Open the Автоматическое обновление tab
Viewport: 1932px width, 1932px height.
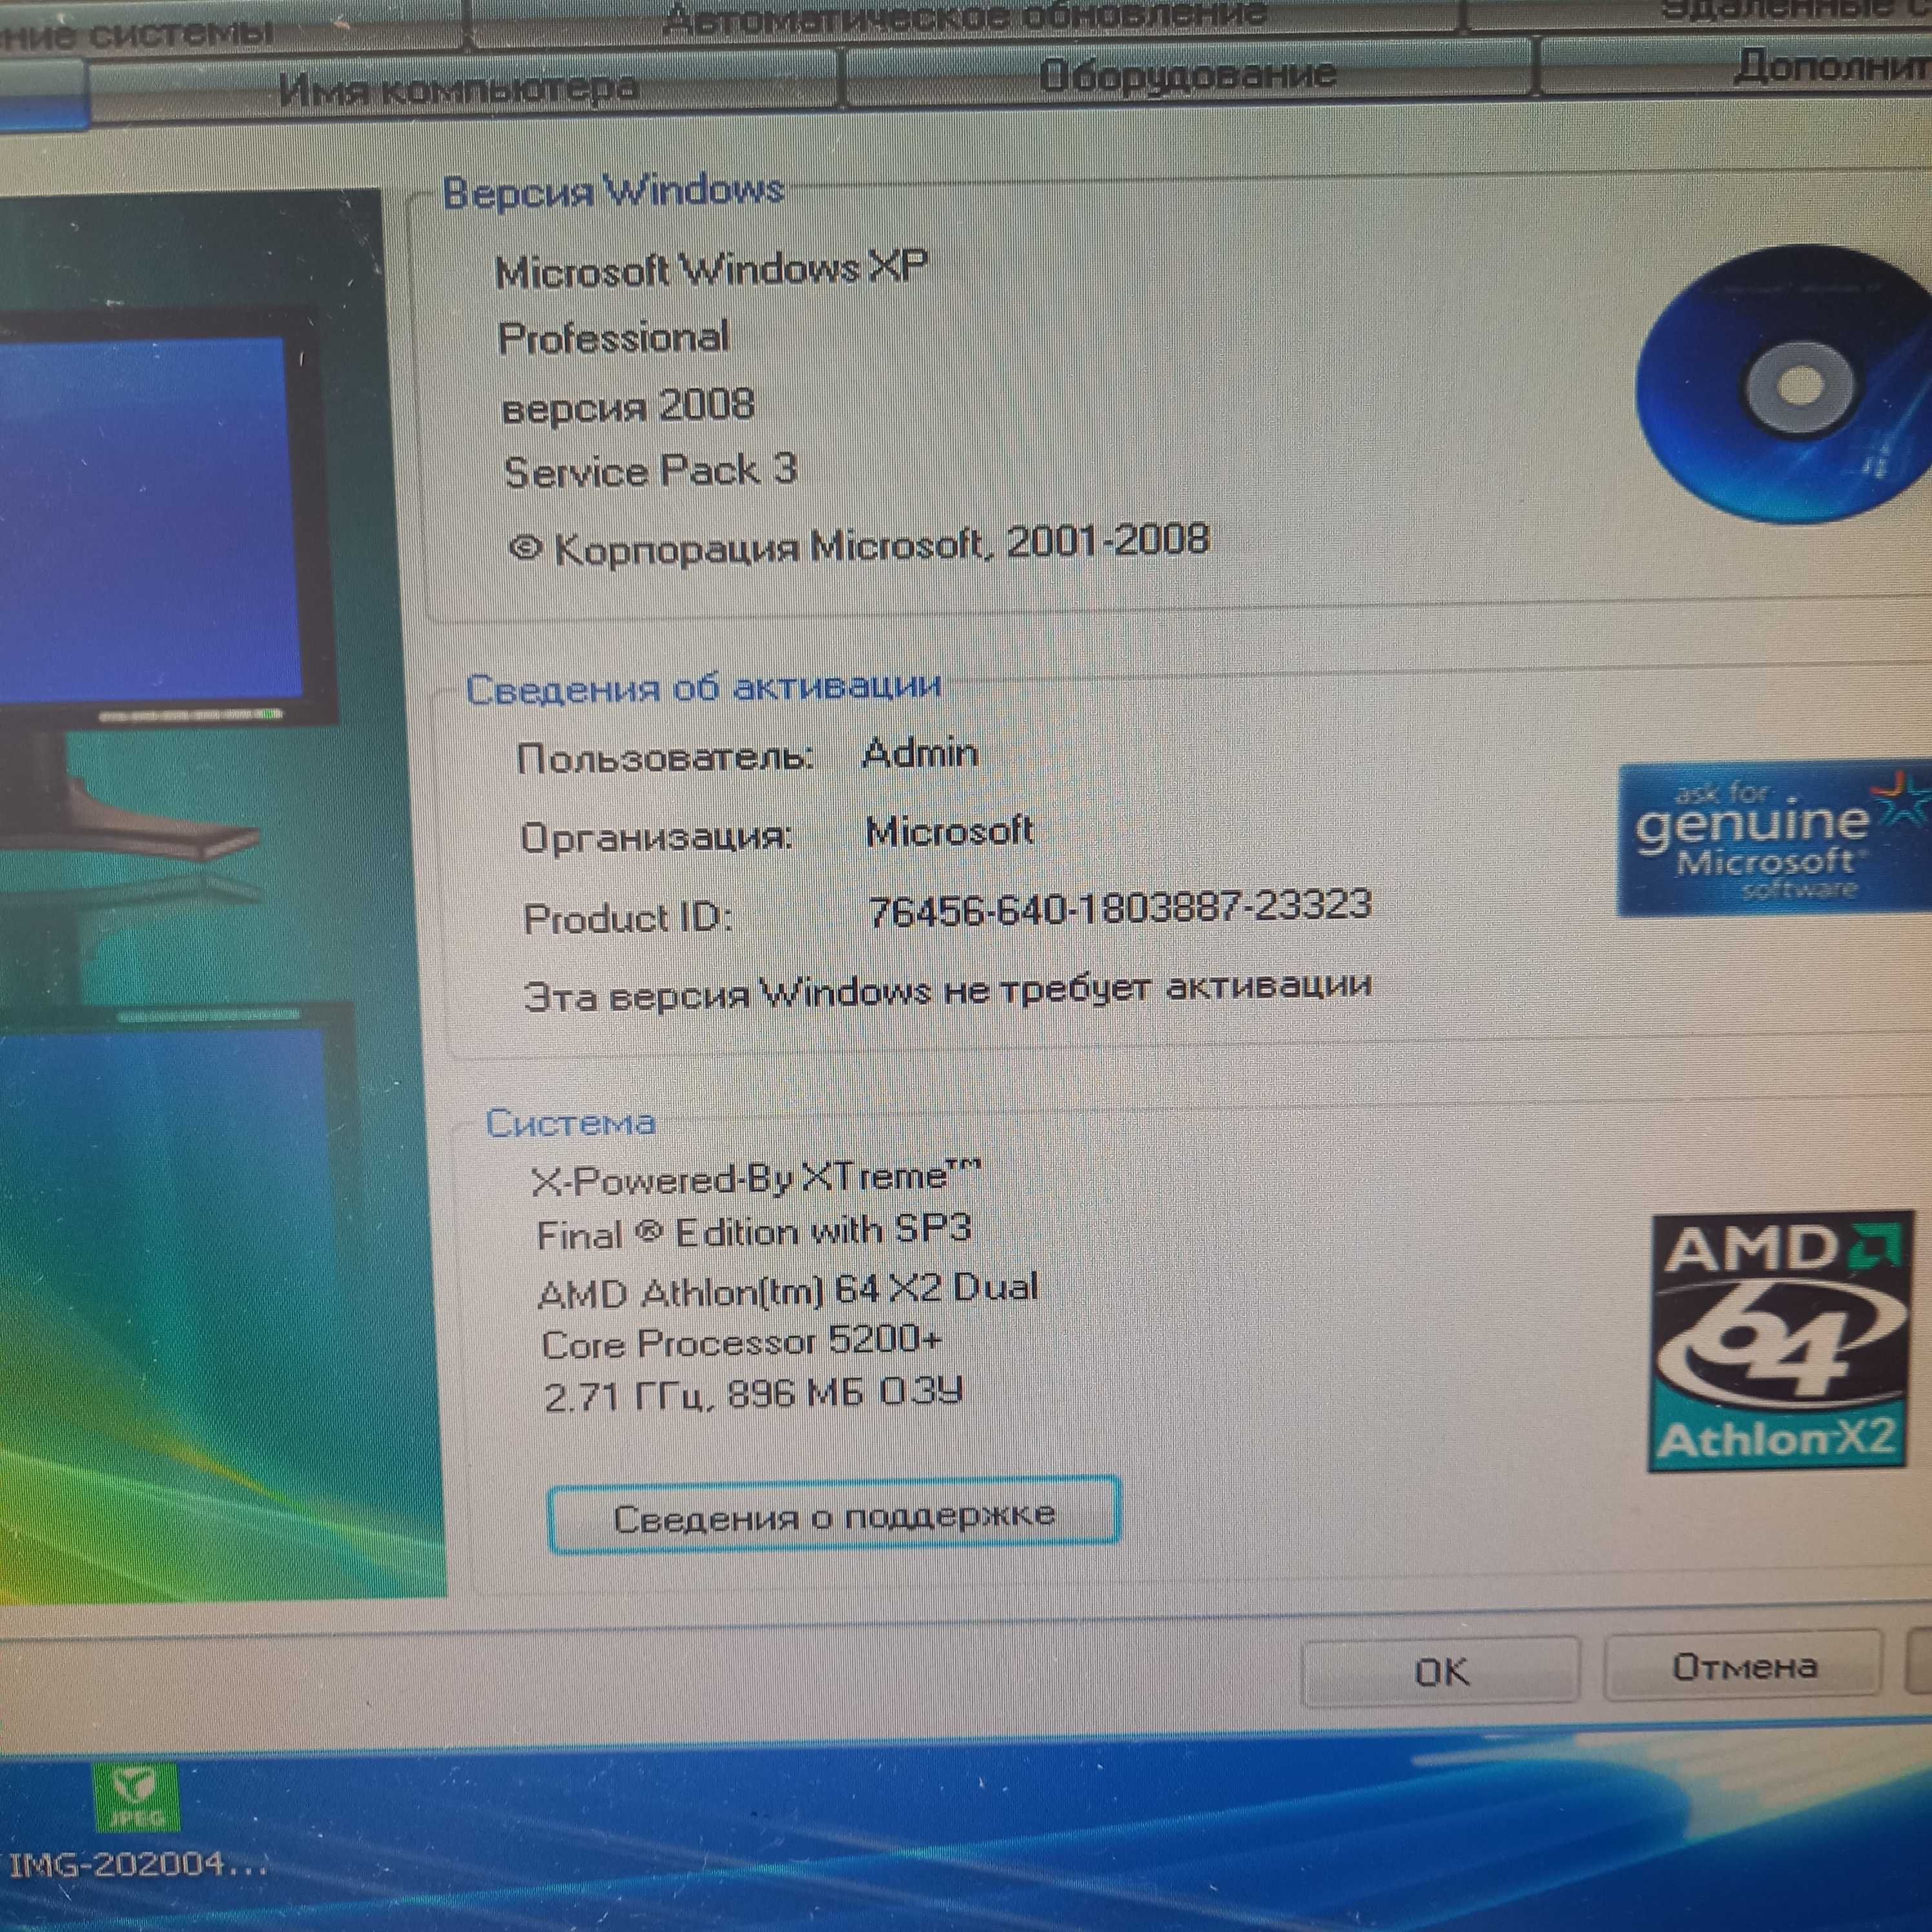tap(964, 17)
